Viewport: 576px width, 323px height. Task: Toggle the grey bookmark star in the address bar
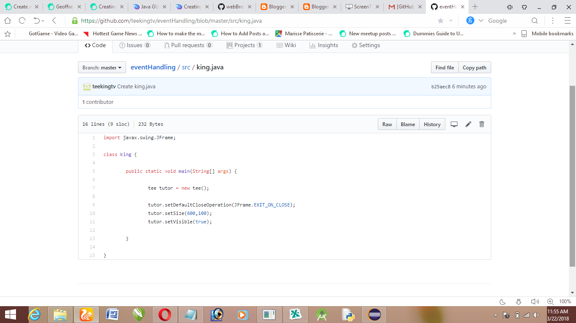pos(441,21)
